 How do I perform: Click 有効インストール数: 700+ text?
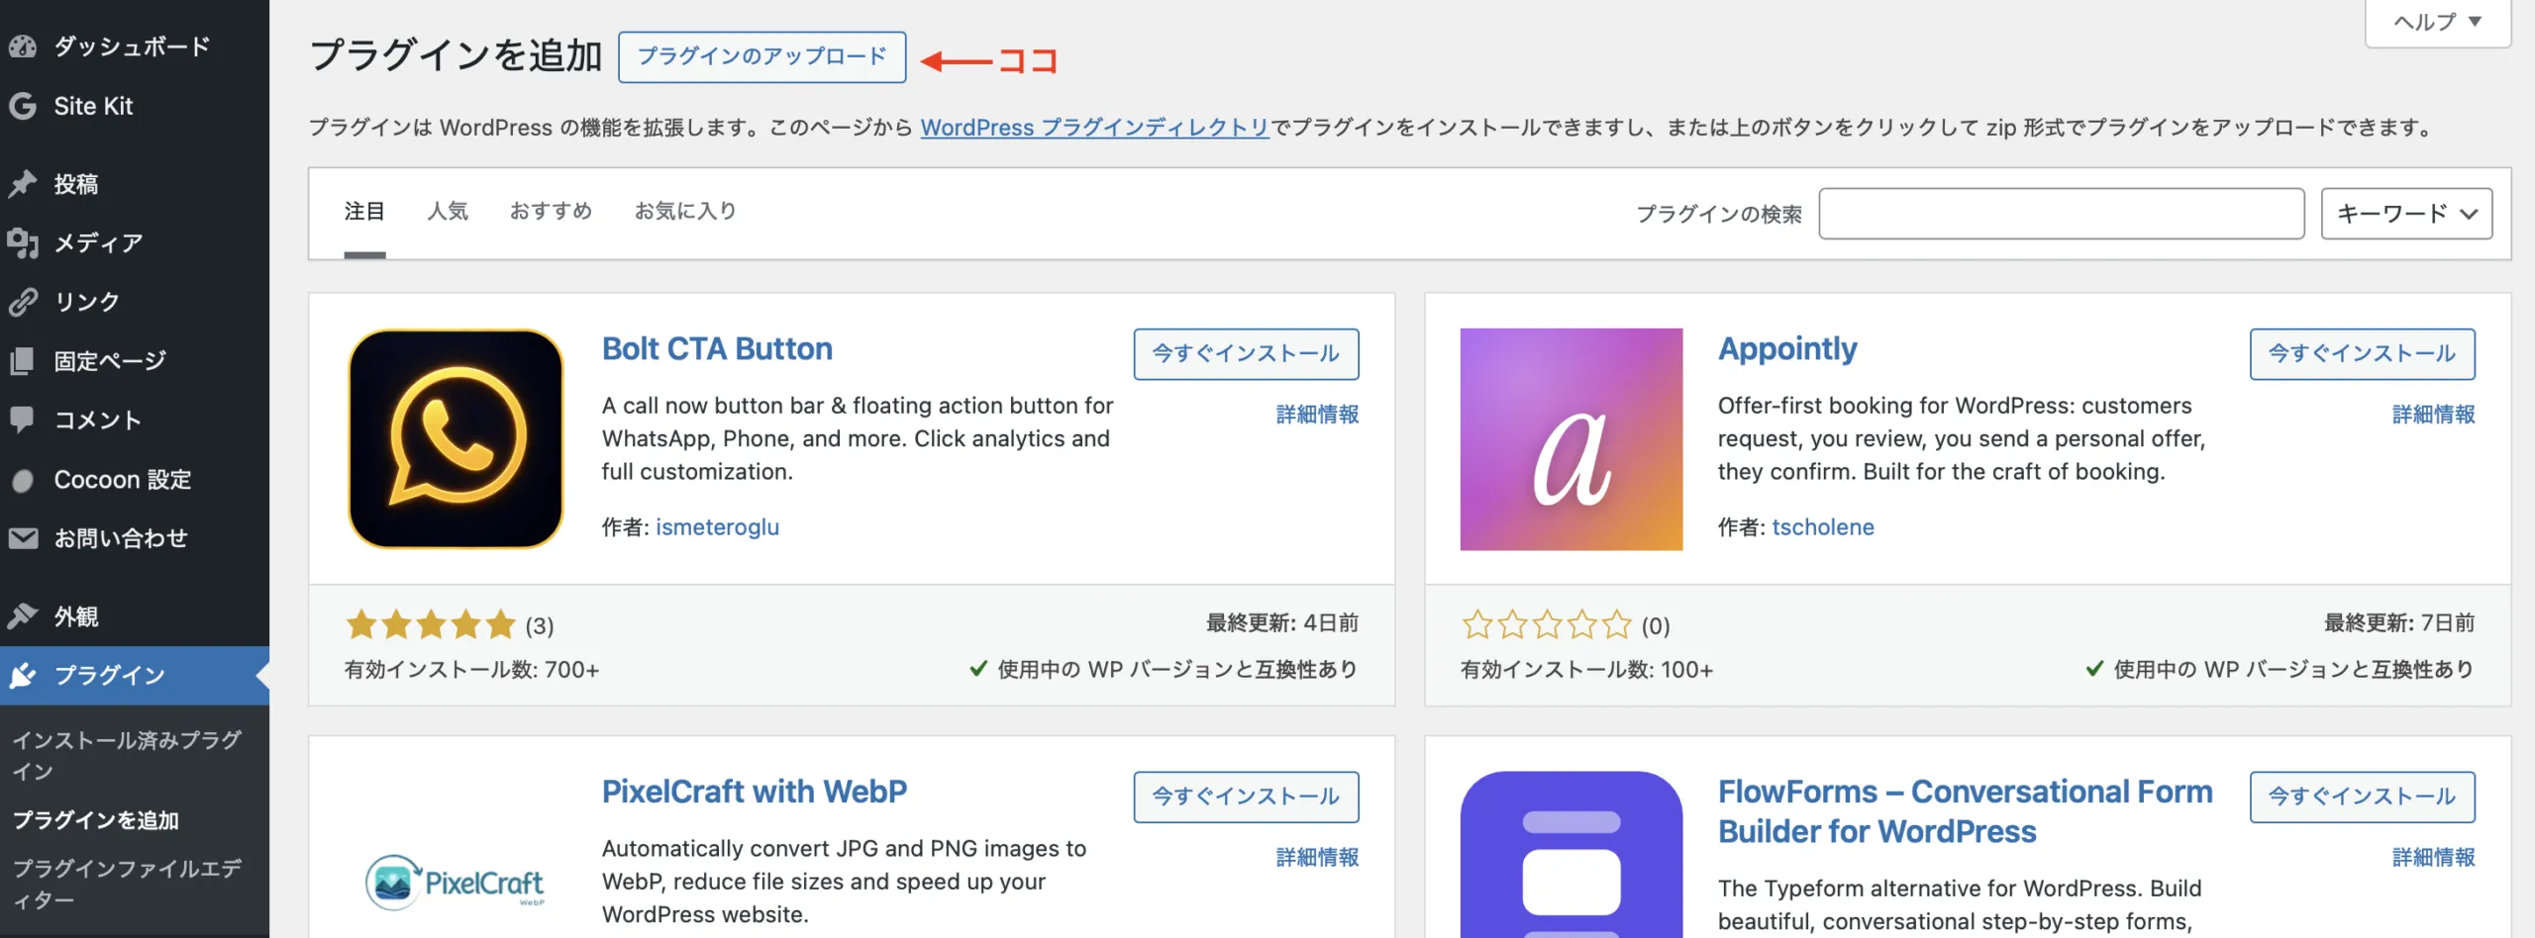[x=471, y=670]
